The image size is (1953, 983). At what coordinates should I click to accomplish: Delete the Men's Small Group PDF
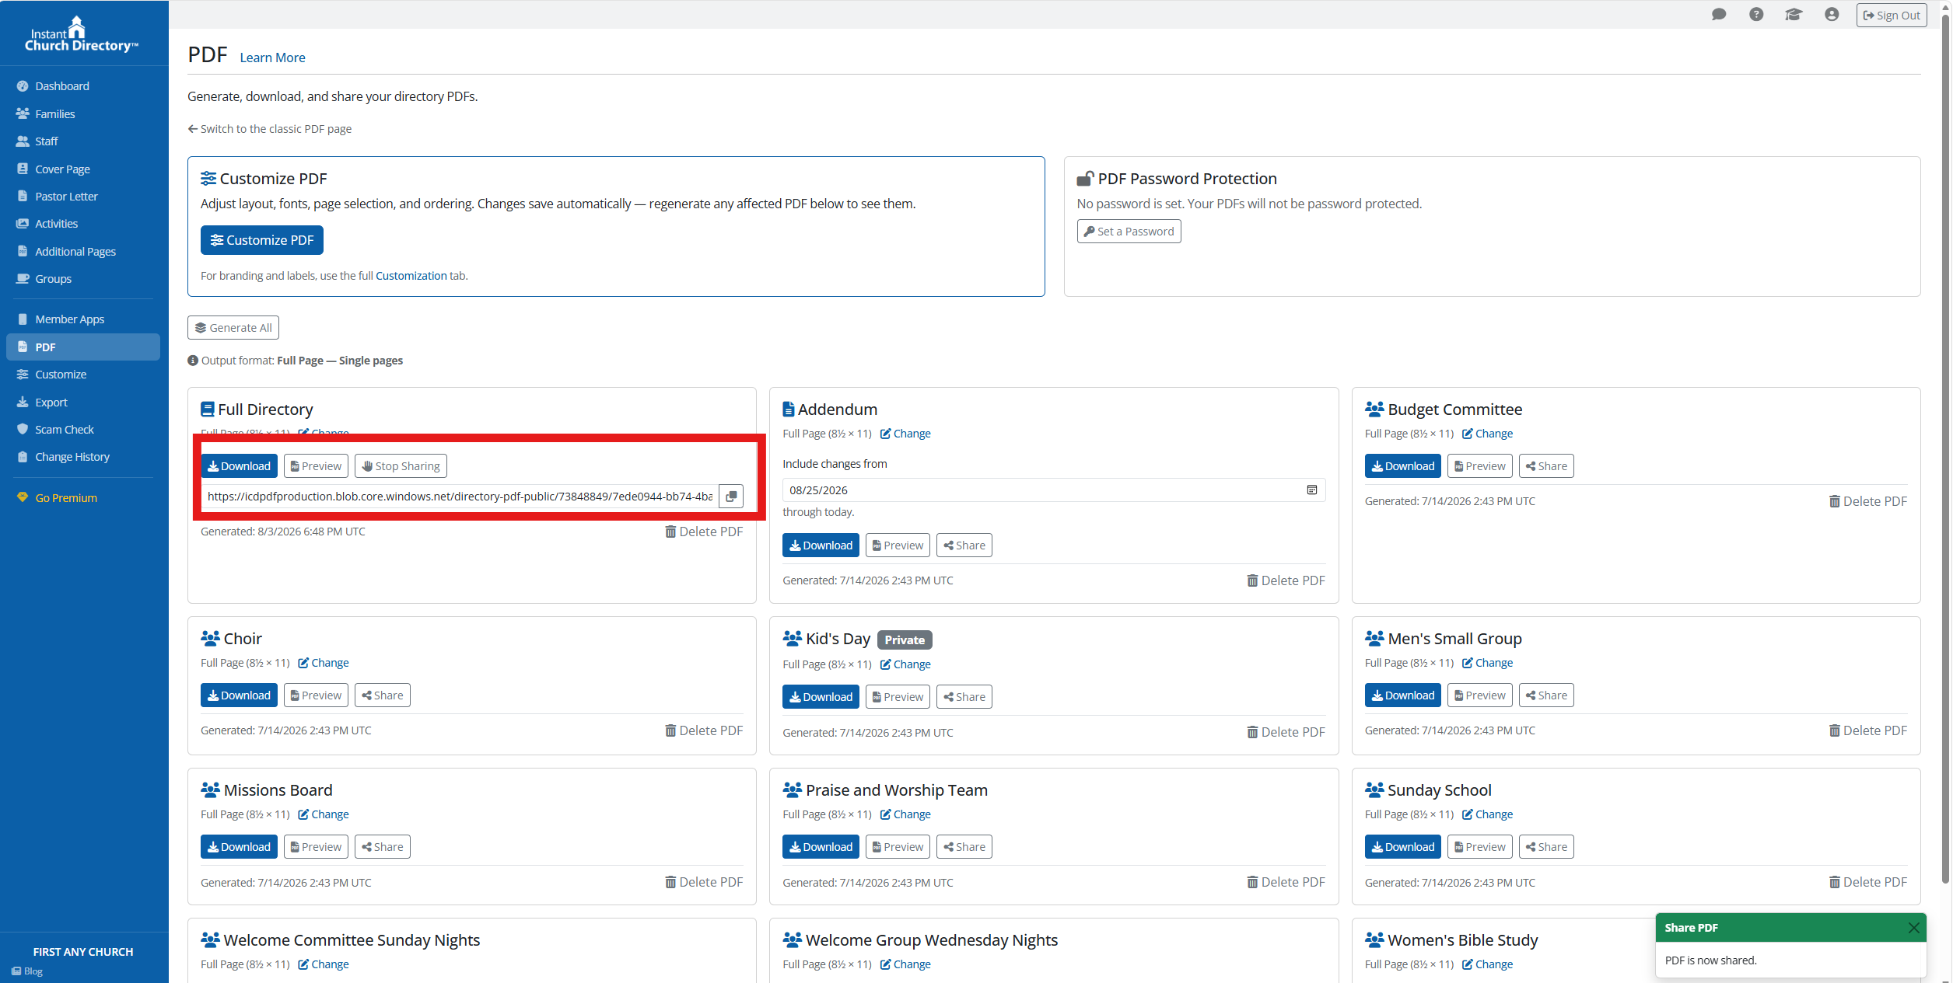click(1868, 730)
